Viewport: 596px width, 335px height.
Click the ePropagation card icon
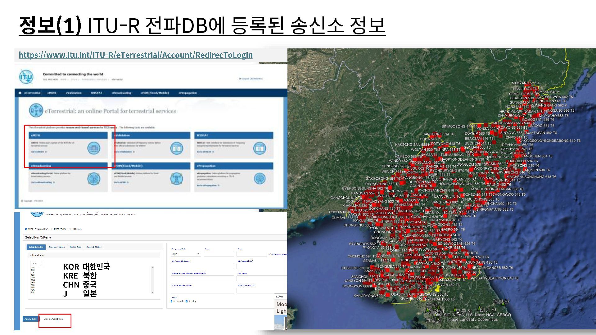click(260, 179)
